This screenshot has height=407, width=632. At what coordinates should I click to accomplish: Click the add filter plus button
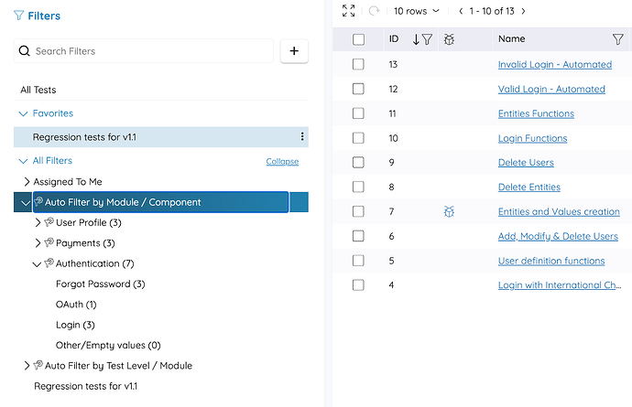294,51
